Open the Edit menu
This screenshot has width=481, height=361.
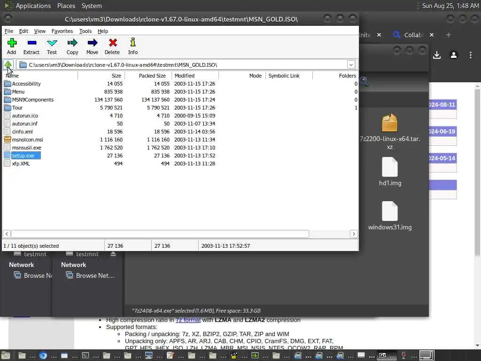point(23,31)
